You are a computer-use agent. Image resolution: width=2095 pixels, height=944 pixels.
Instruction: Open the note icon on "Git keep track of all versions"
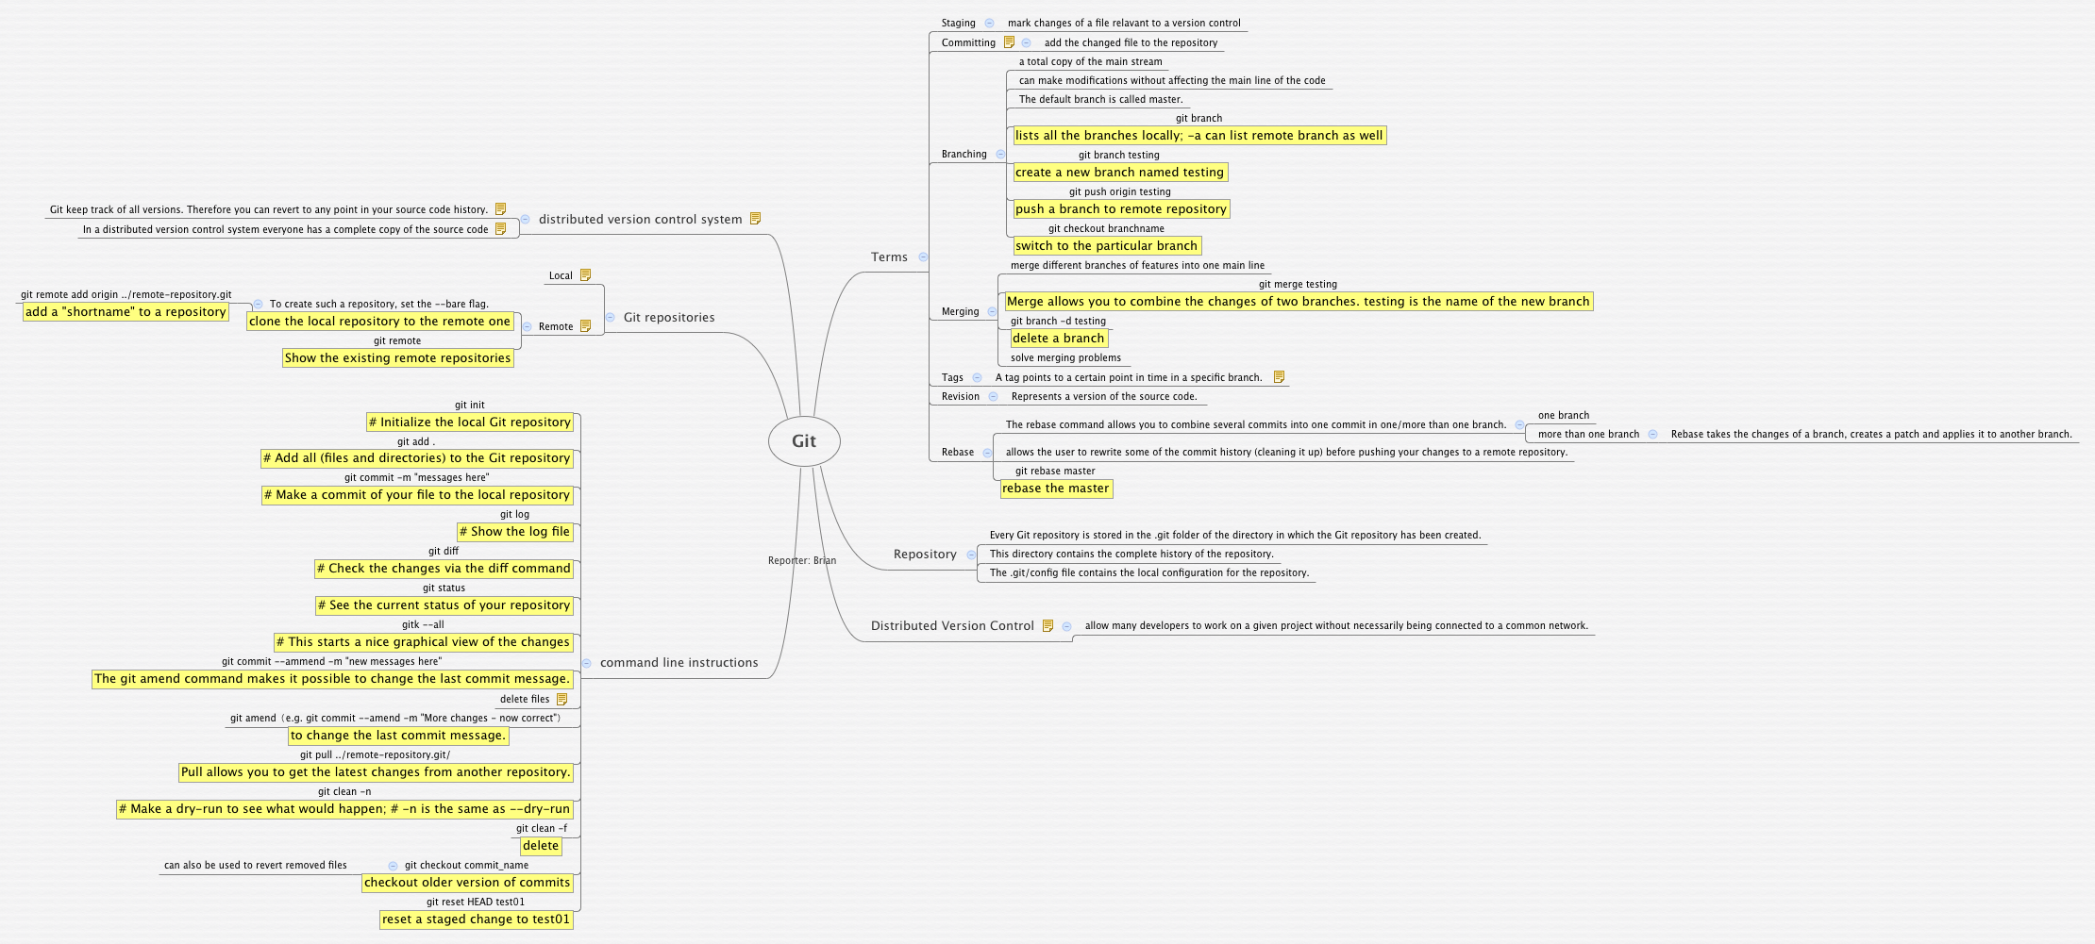pos(500,209)
